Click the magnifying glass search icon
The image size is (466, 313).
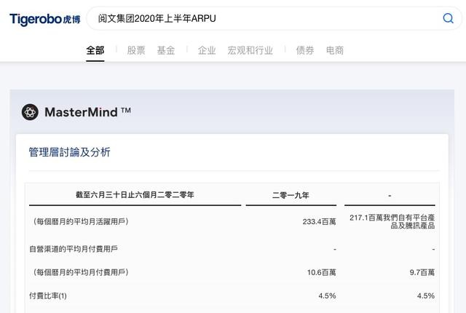coord(449,18)
